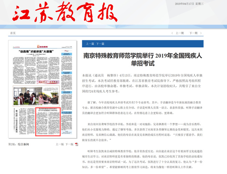
Task: Click the date text 2019年04月17日 星期三
Action: (189, 4)
